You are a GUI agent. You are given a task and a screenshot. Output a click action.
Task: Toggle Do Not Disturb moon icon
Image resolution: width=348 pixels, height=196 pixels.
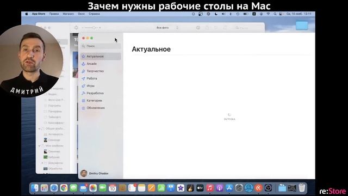click(216, 14)
